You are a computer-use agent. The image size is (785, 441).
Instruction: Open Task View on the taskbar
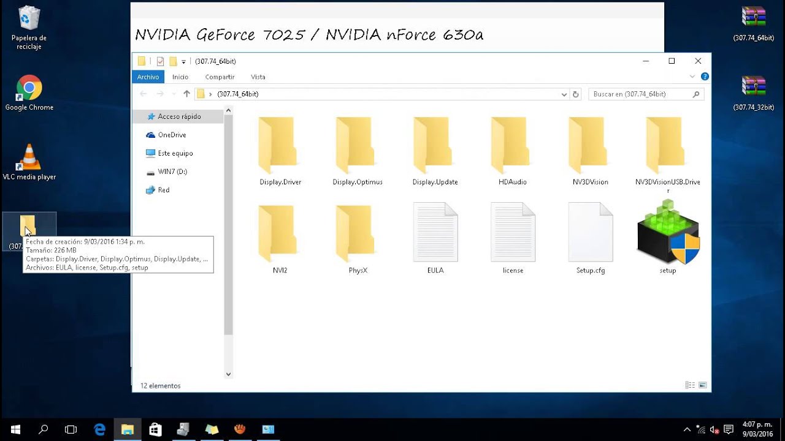pos(71,429)
